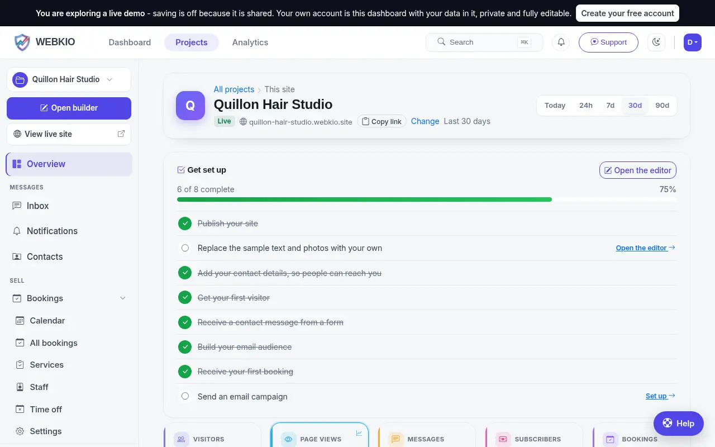Image resolution: width=715 pixels, height=447 pixels.
Task: Click the Settings gear icon in sidebar
Action: [x=20, y=431]
